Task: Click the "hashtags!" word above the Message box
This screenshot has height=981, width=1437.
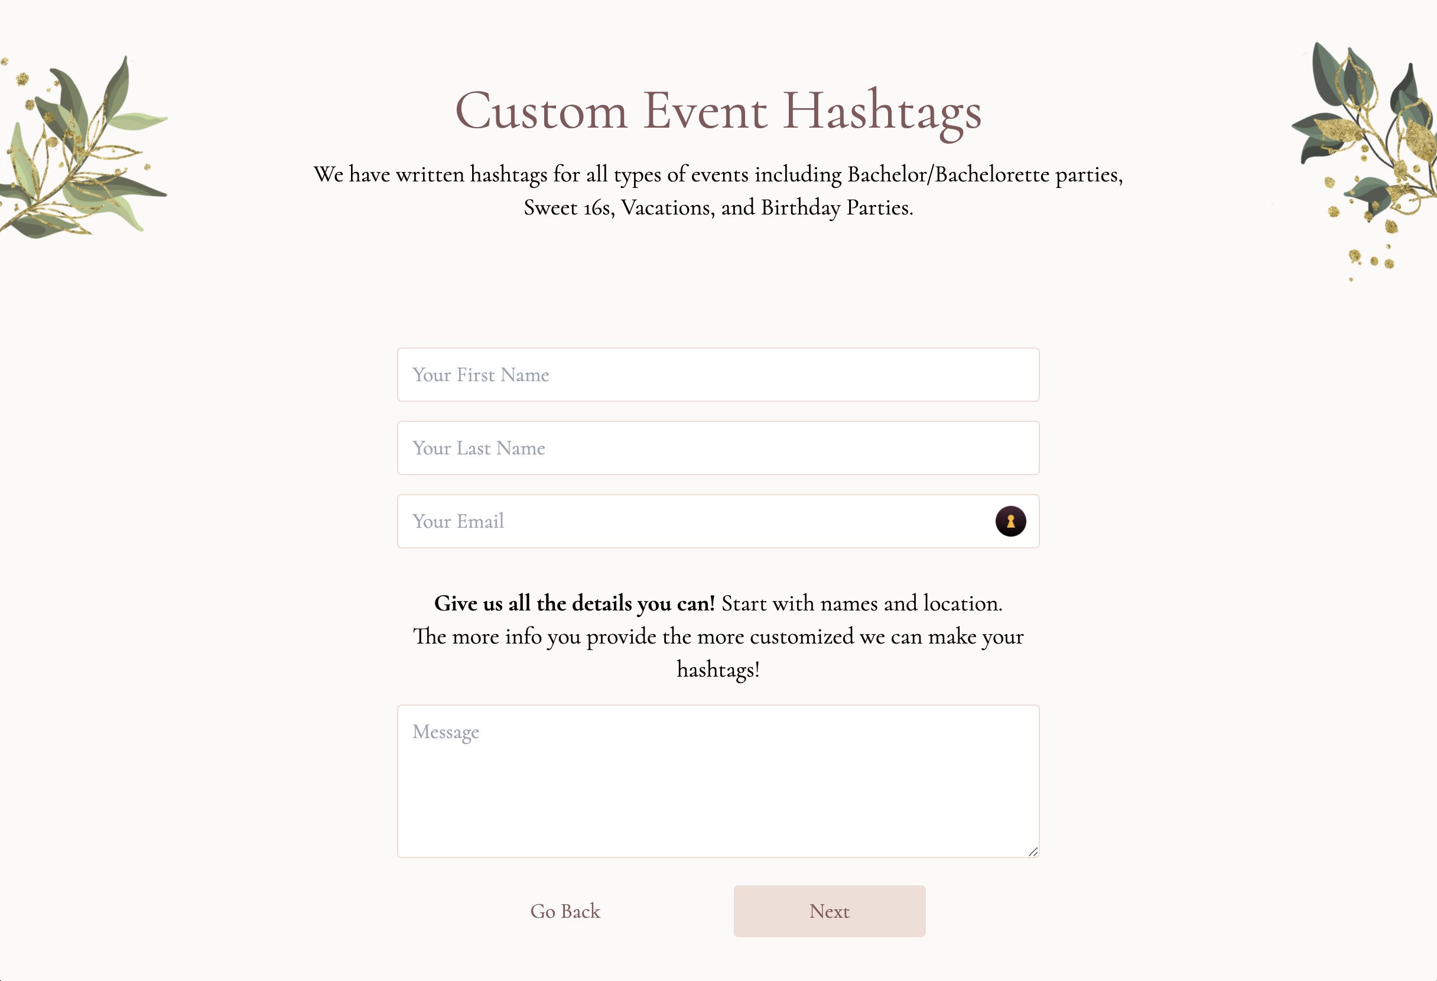Action: pos(718,669)
